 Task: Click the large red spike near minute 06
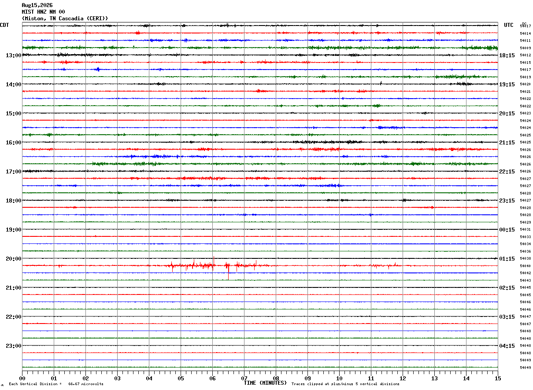[228, 271]
